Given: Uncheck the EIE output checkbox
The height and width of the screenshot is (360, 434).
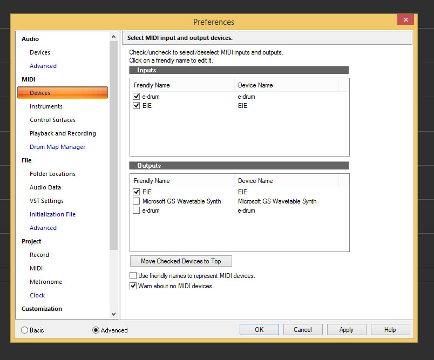Looking at the screenshot, I should coord(137,192).
